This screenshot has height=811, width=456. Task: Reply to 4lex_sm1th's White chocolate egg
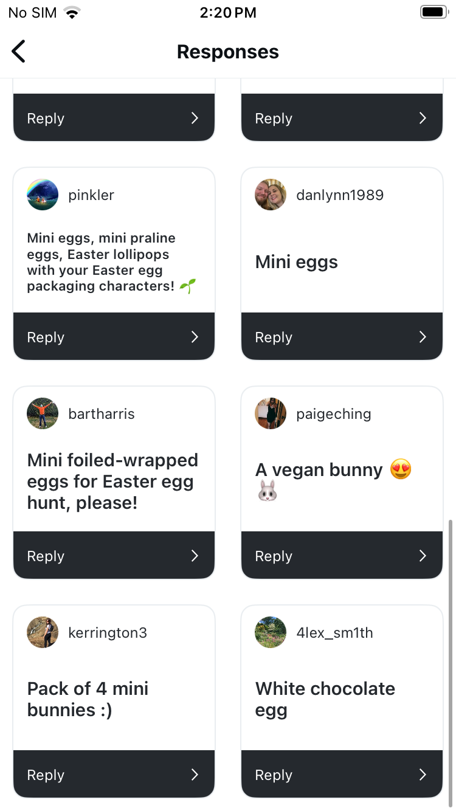(x=342, y=775)
